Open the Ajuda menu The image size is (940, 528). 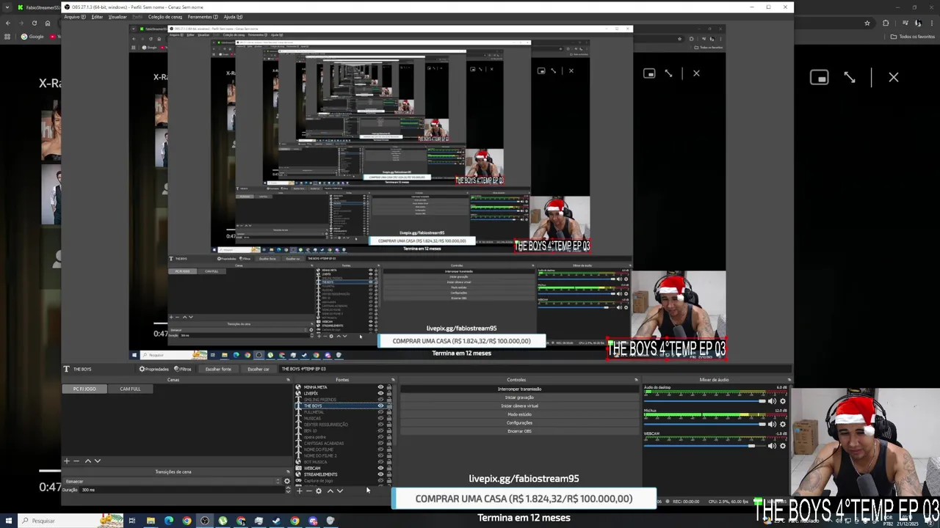click(233, 17)
